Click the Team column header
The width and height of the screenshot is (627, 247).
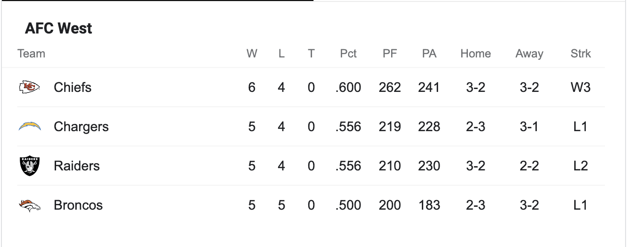point(31,54)
